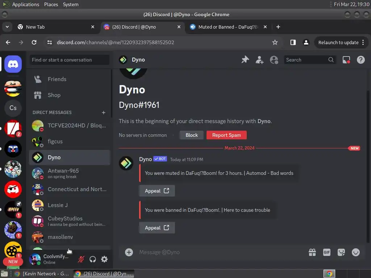The image size is (371, 278).
Task: Click Find or start a conversation
Action: pyautogui.click(x=70, y=60)
